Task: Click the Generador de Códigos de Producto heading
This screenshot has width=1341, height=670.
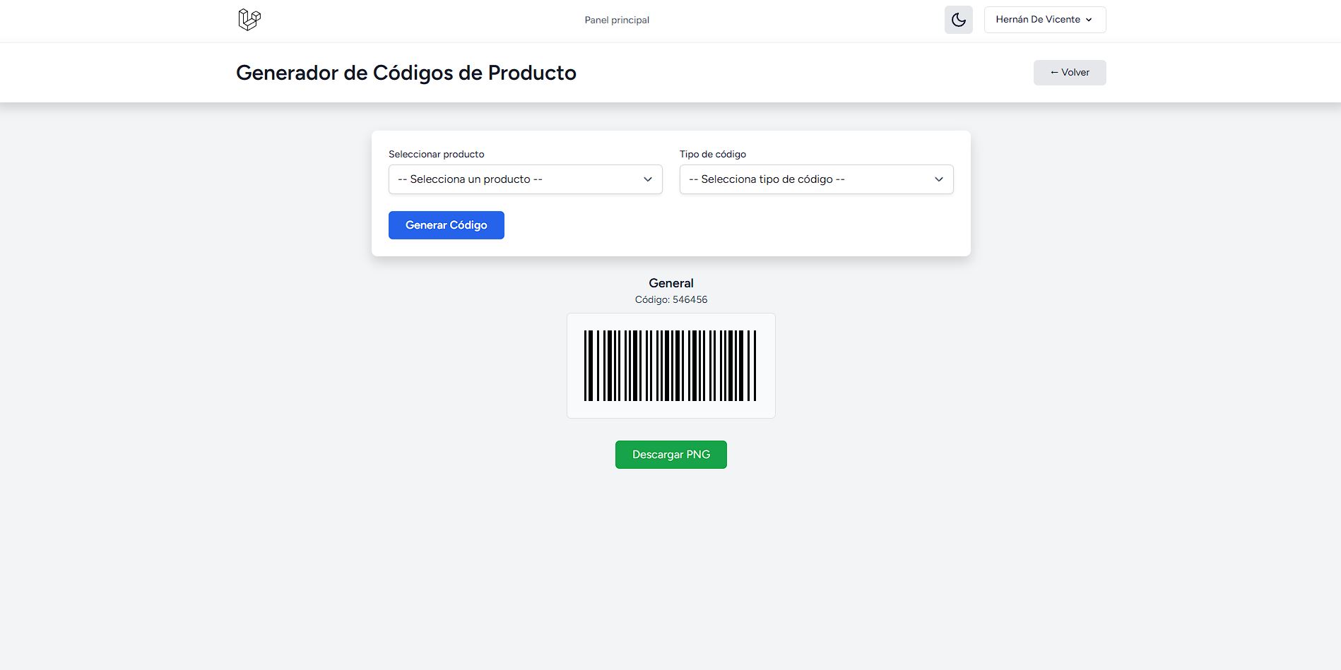Action: click(x=406, y=73)
